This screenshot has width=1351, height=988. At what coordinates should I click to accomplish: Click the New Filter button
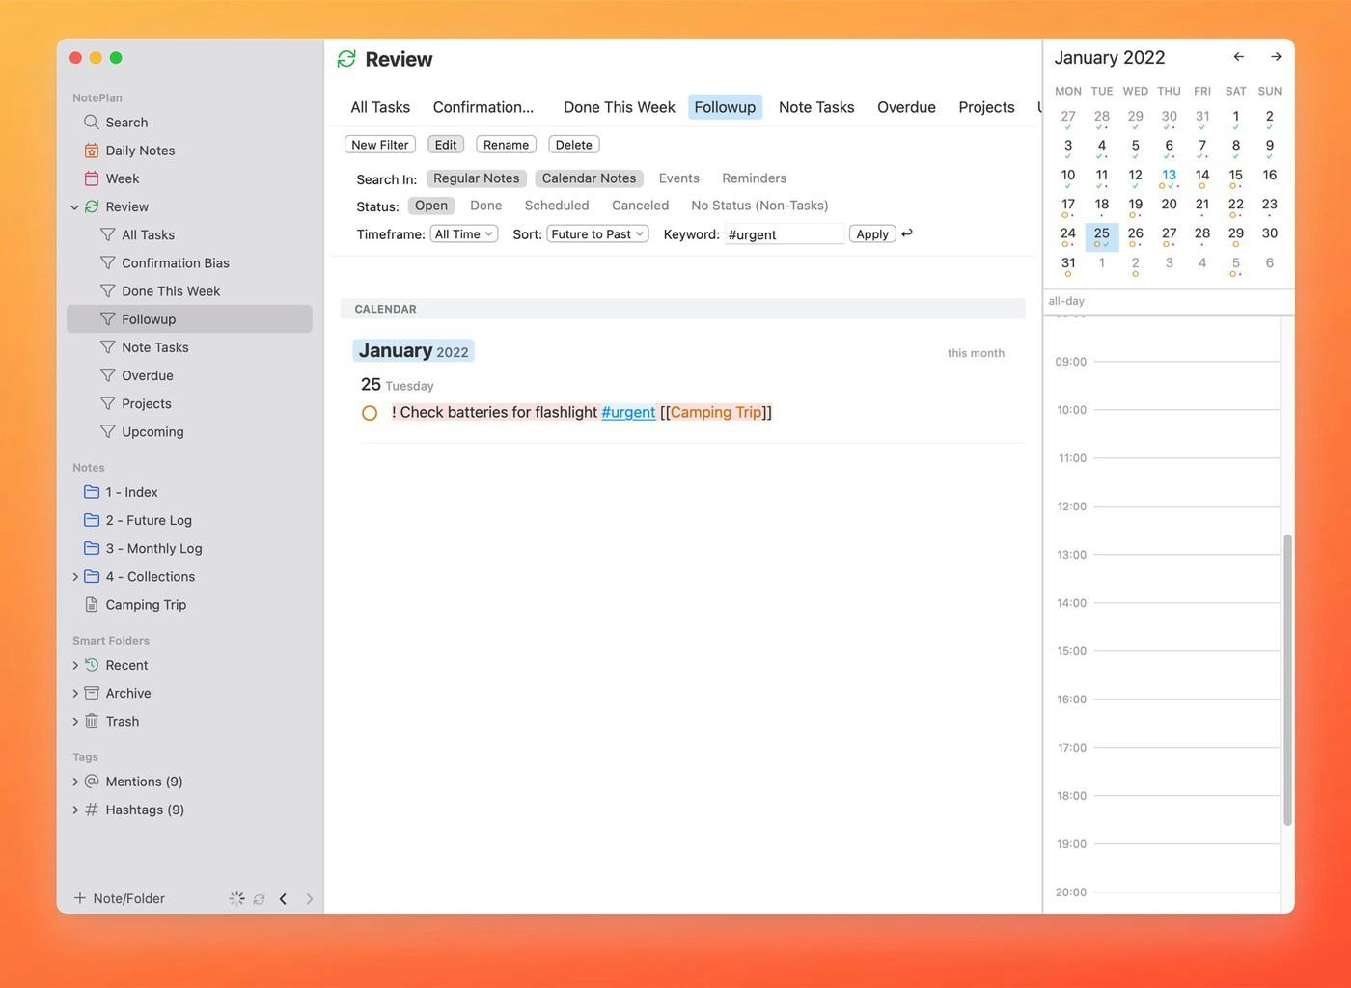point(380,145)
